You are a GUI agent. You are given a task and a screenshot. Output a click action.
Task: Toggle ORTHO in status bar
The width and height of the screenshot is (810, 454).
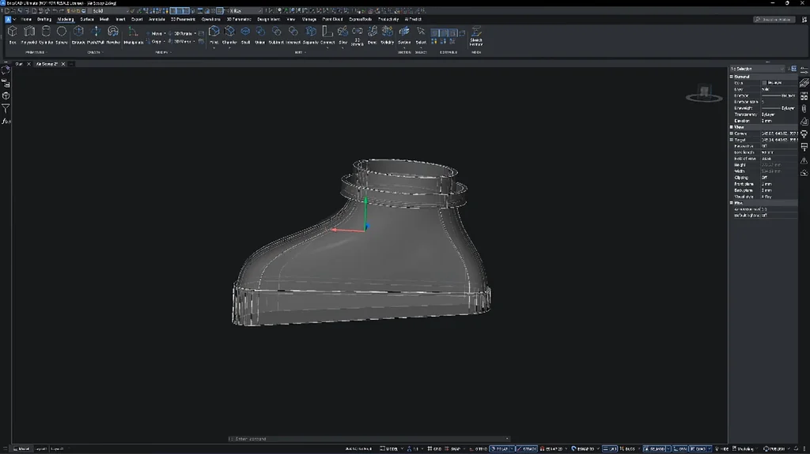click(479, 448)
